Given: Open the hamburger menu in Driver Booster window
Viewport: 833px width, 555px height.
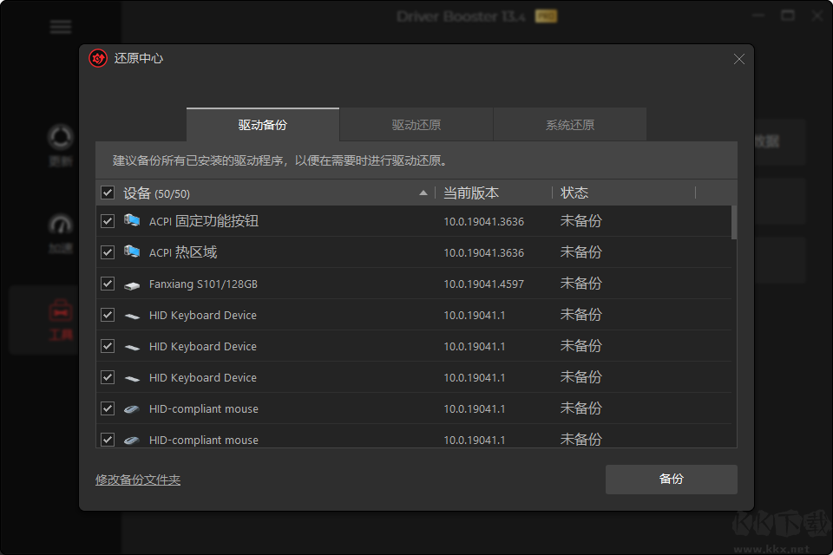Looking at the screenshot, I should tap(61, 27).
